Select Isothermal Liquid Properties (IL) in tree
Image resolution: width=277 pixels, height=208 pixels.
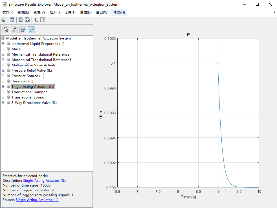tap(38, 44)
